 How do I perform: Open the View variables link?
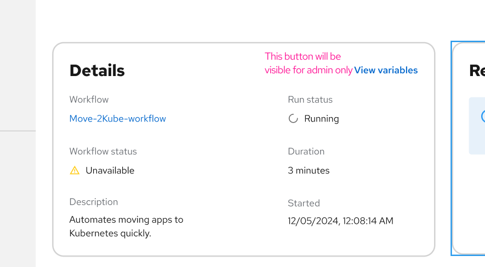point(386,71)
